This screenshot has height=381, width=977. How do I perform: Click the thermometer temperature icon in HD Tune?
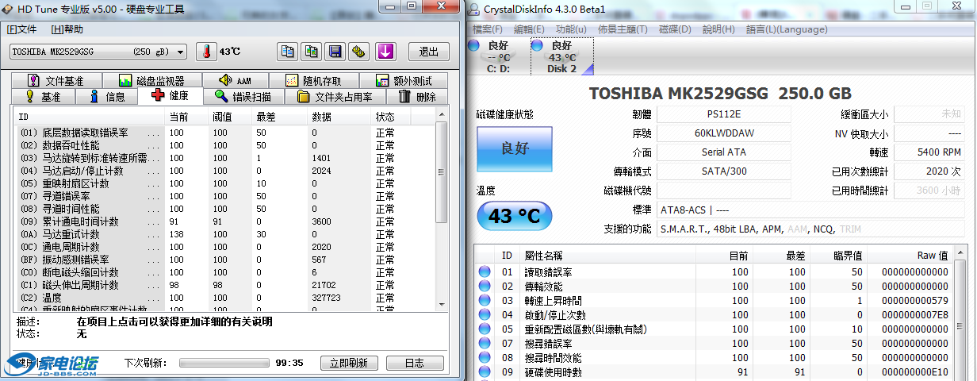point(206,52)
